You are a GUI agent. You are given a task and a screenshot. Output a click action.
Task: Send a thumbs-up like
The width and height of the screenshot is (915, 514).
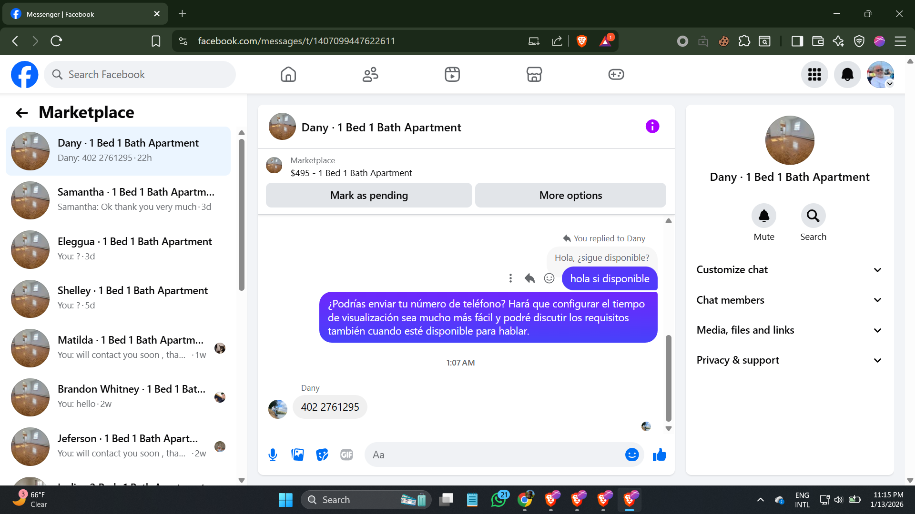point(660,455)
